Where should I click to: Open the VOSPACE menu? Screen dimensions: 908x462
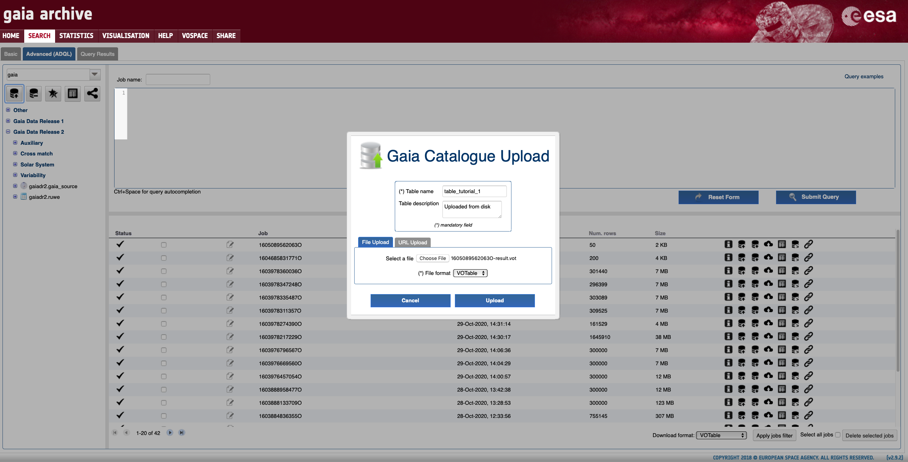(195, 36)
